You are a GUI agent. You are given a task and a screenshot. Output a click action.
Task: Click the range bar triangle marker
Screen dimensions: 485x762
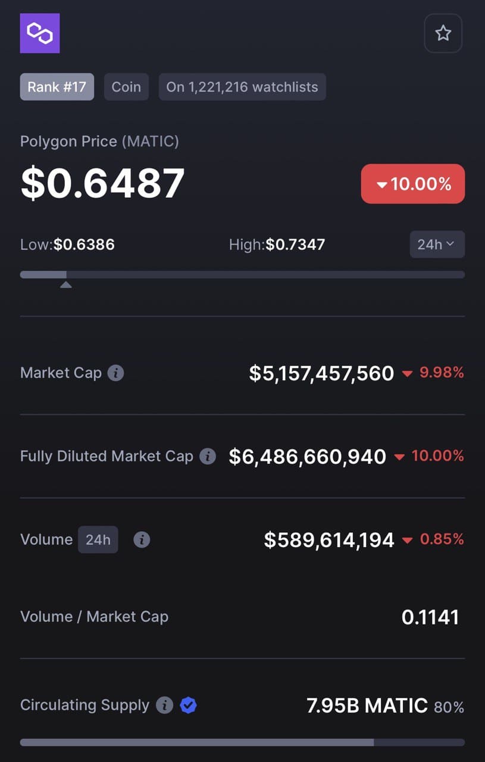tap(66, 285)
